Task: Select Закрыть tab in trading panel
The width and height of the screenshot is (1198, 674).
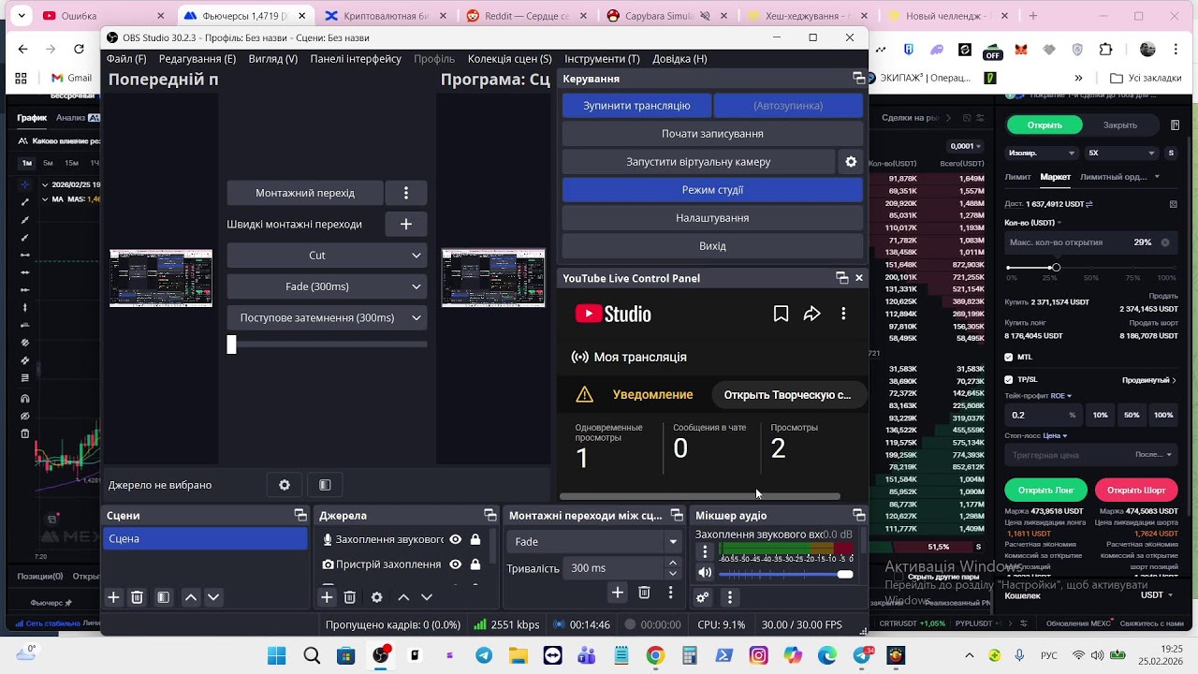Action: 1120,125
